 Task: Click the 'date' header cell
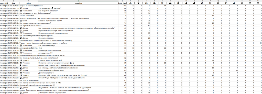(x=13, y=3)
